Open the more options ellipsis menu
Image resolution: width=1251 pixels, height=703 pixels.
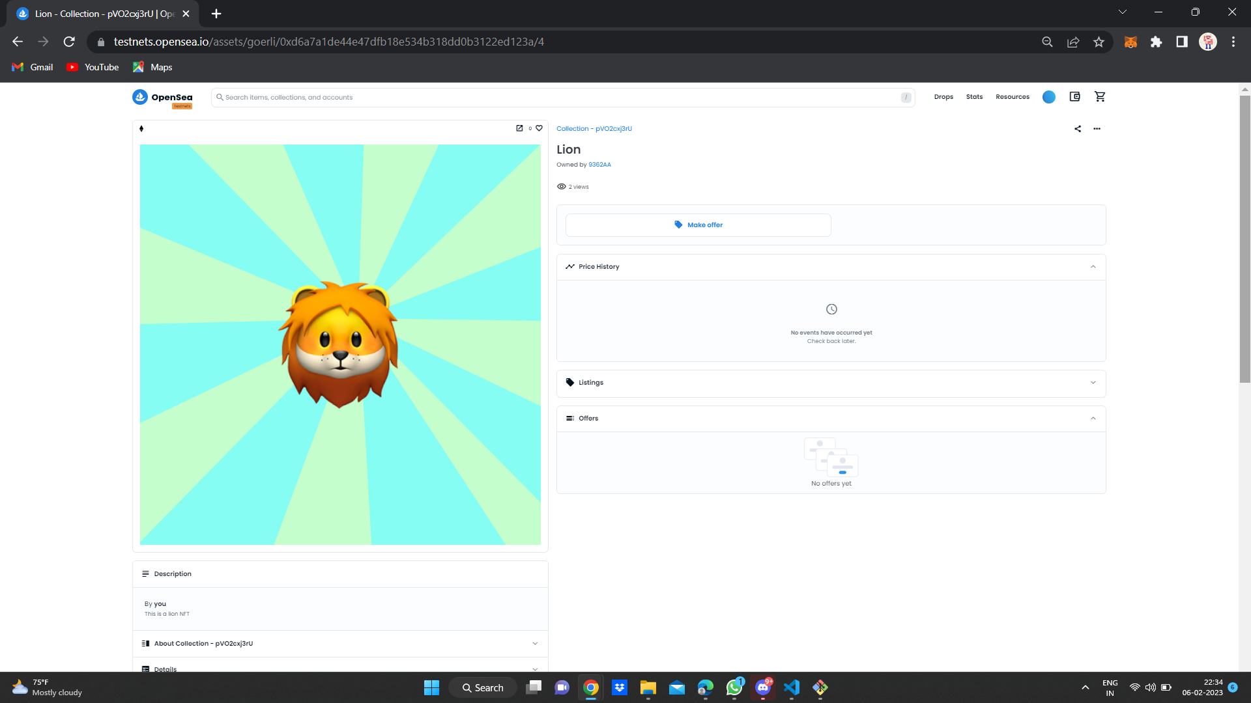(x=1097, y=129)
